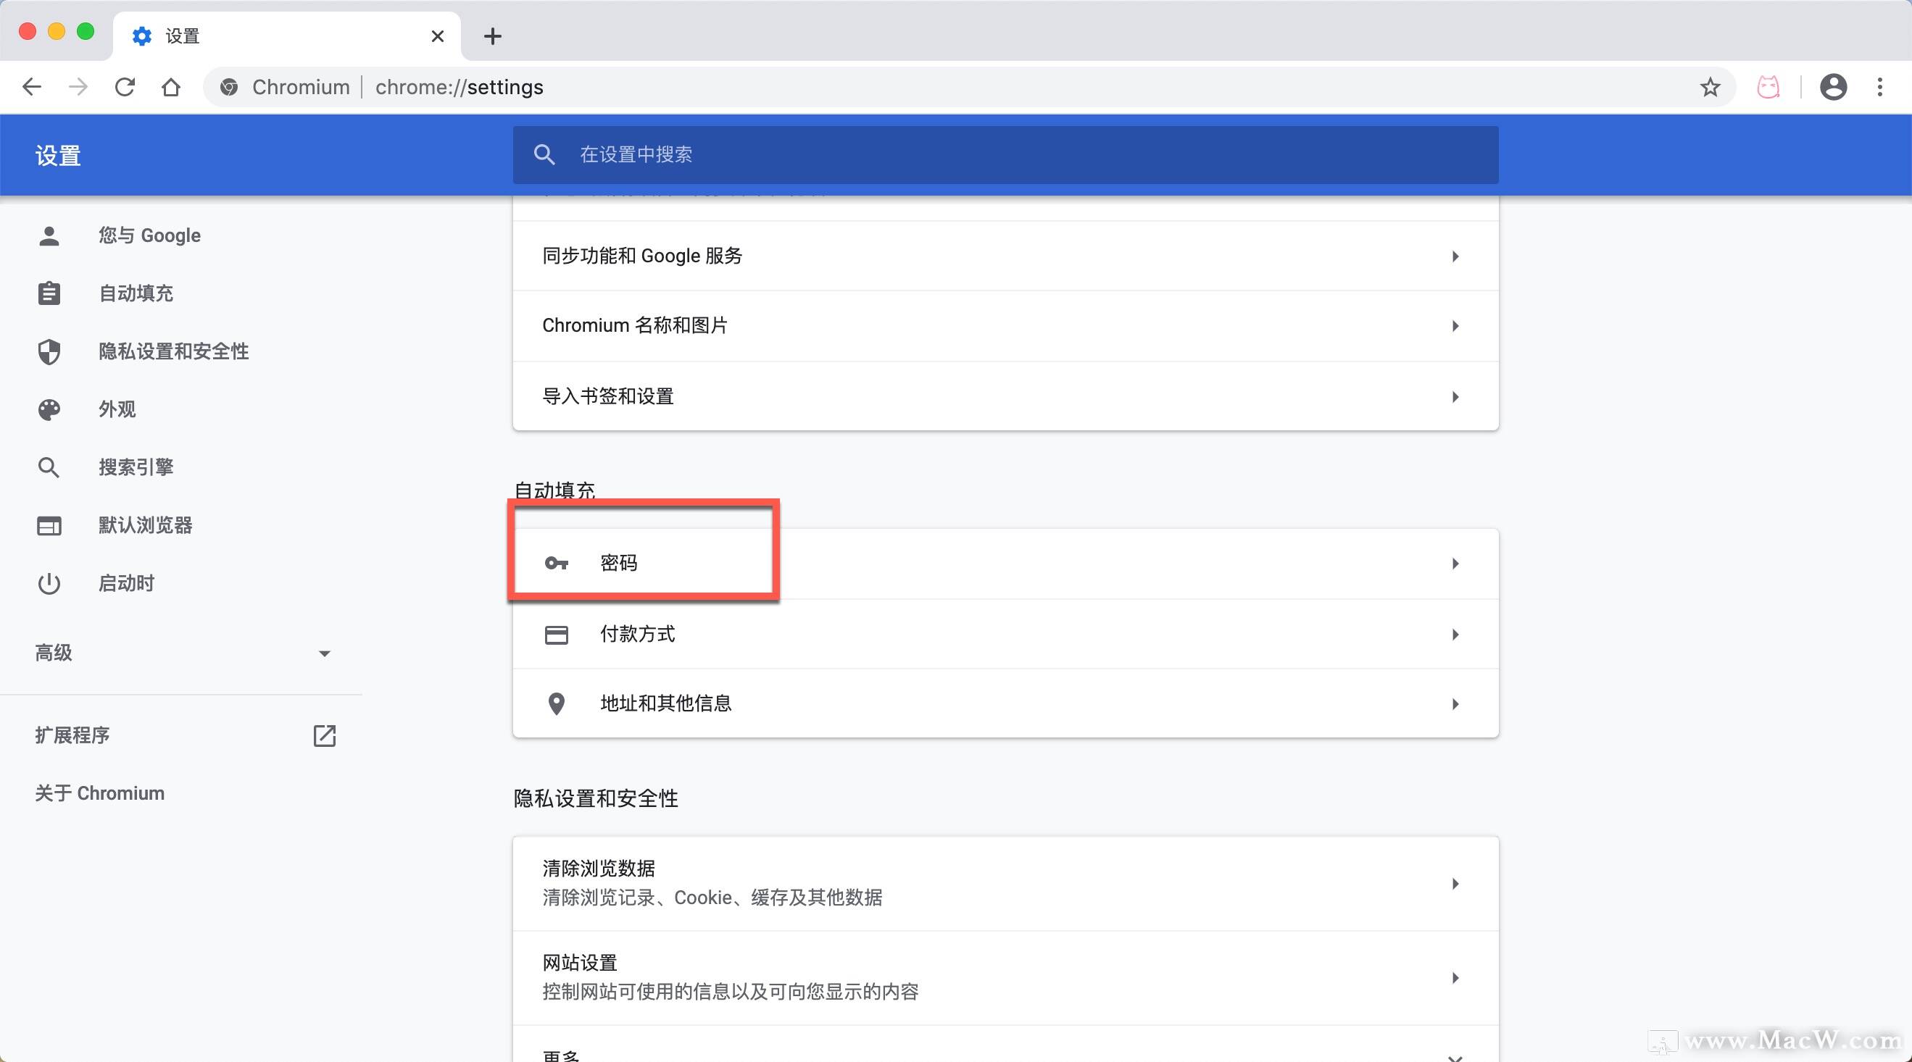Bookmark this page with the star icon
Screen dimensions: 1912x1062
pyautogui.click(x=1710, y=87)
